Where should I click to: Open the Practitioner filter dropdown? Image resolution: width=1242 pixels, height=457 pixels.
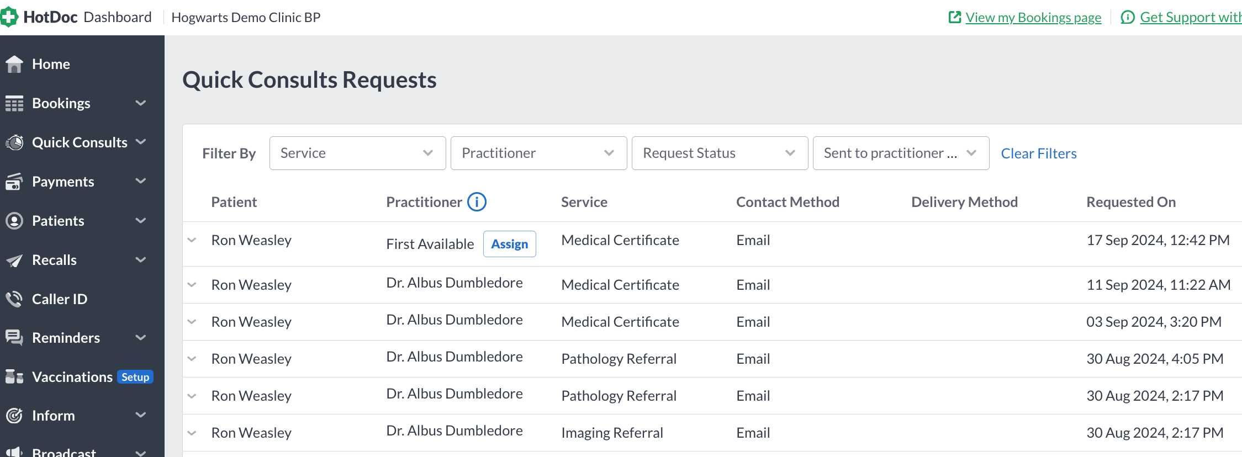click(538, 153)
